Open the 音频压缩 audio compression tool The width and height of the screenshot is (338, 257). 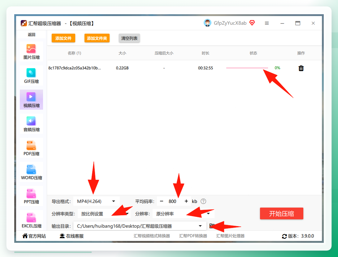[x=32, y=124]
